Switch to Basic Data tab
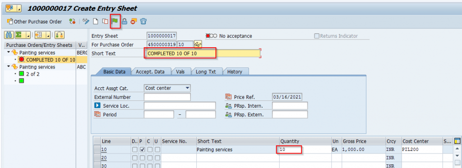Image resolution: width=462 pixels, height=168 pixels. (114, 72)
